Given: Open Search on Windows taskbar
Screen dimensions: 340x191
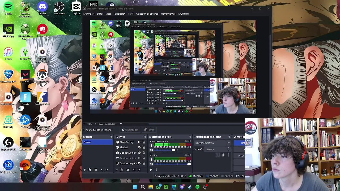Looking at the screenshot, I should [x=143, y=187].
